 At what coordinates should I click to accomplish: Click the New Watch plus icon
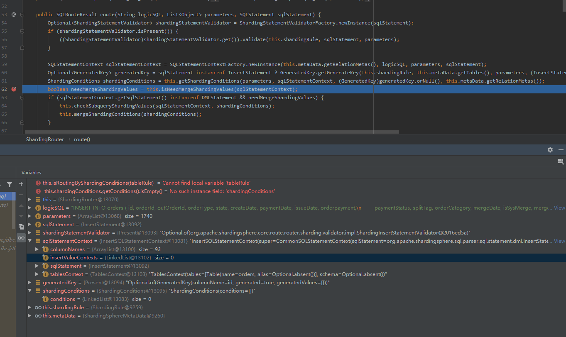pos(21,184)
